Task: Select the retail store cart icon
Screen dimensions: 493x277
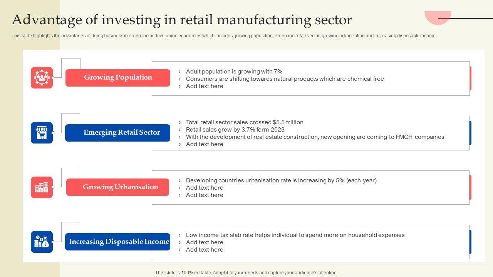Action: click(42, 133)
